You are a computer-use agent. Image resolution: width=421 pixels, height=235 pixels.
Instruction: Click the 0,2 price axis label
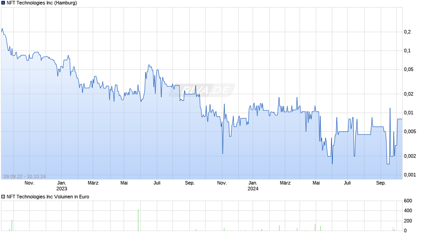pyautogui.click(x=407, y=32)
